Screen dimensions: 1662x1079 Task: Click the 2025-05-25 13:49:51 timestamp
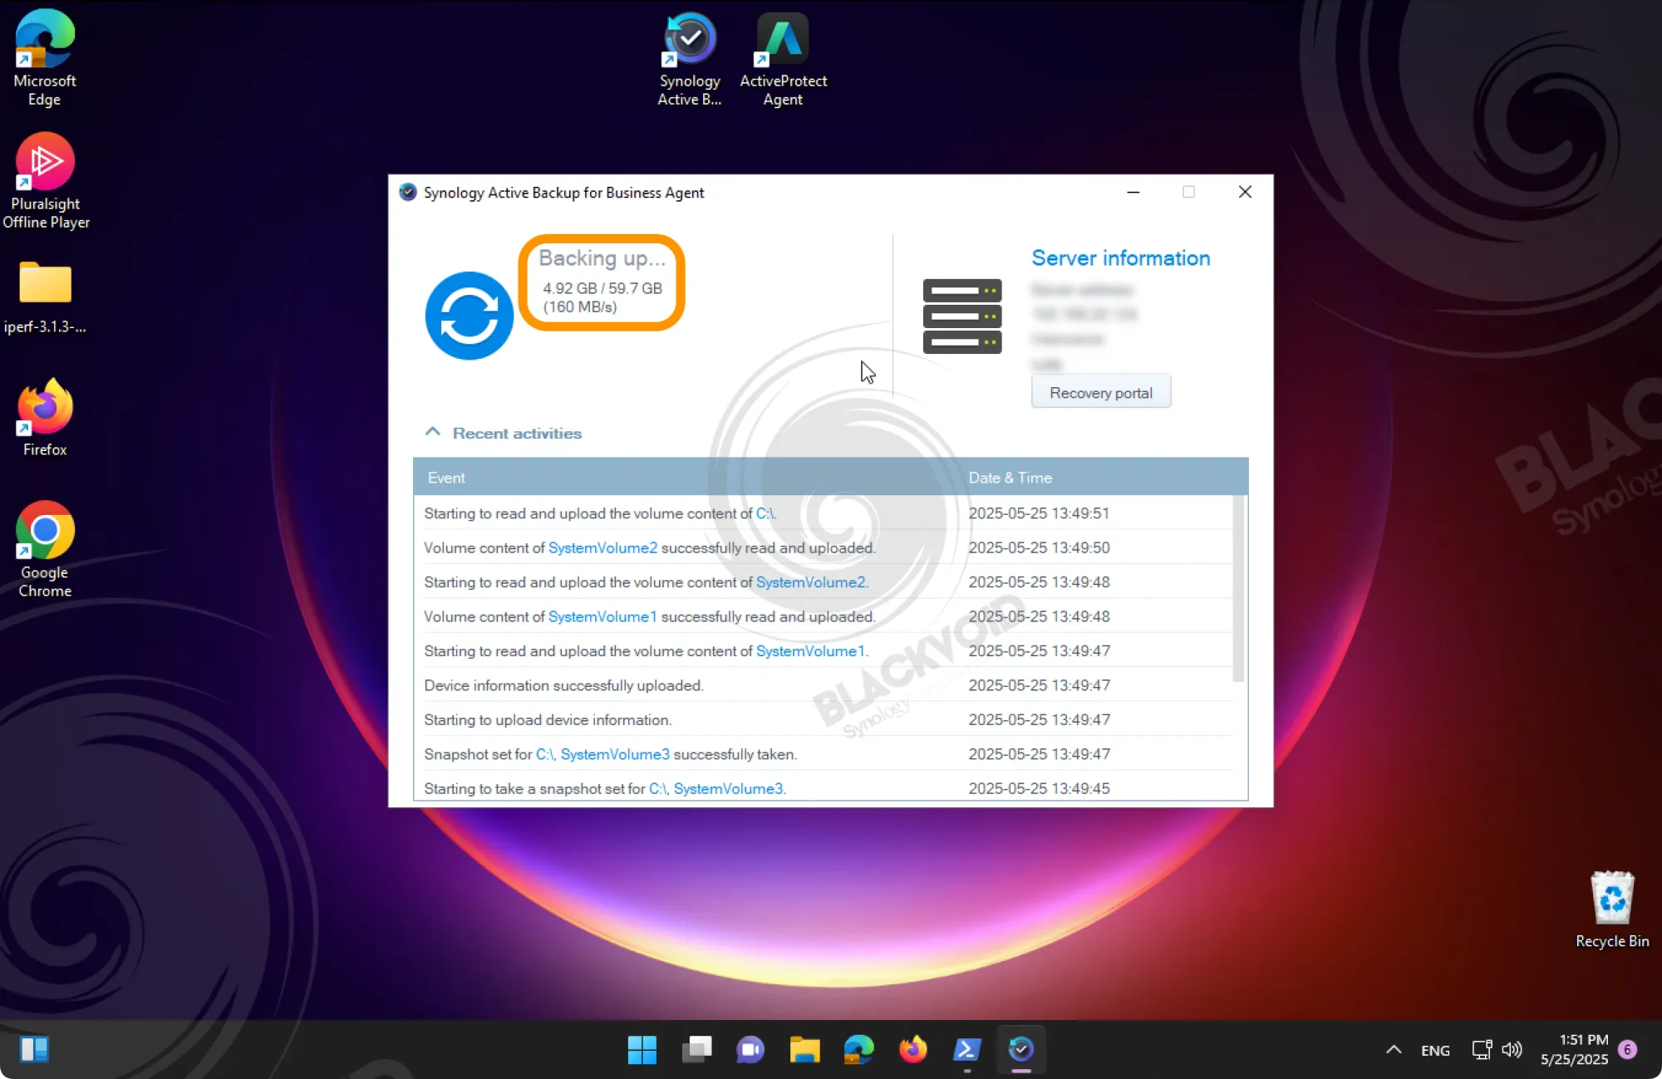1039,513
